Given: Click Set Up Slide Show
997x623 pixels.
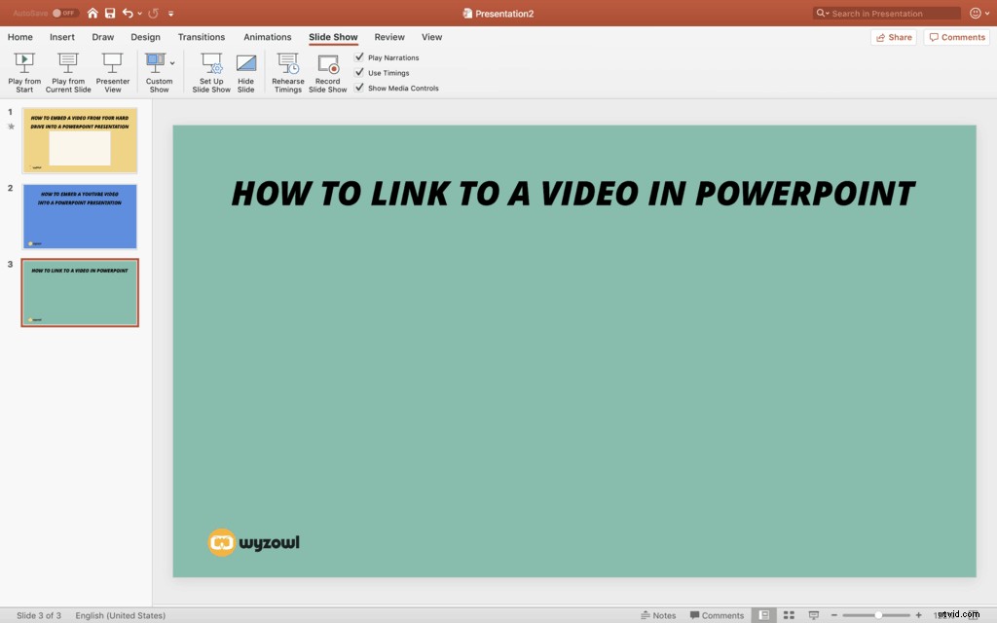Looking at the screenshot, I should pos(210,70).
